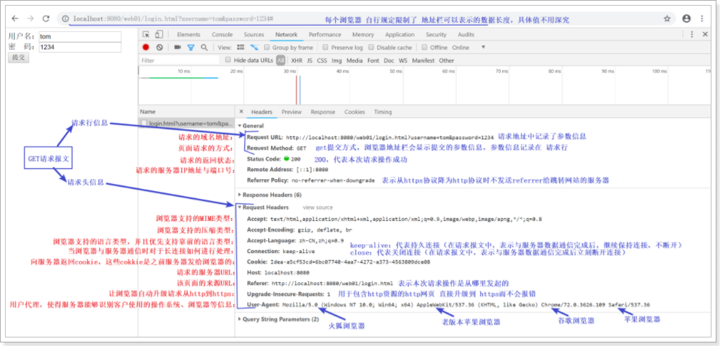Viewport: 720px width, 346px height.
Task: Enable Group by frame checkbox
Action: 267,47
